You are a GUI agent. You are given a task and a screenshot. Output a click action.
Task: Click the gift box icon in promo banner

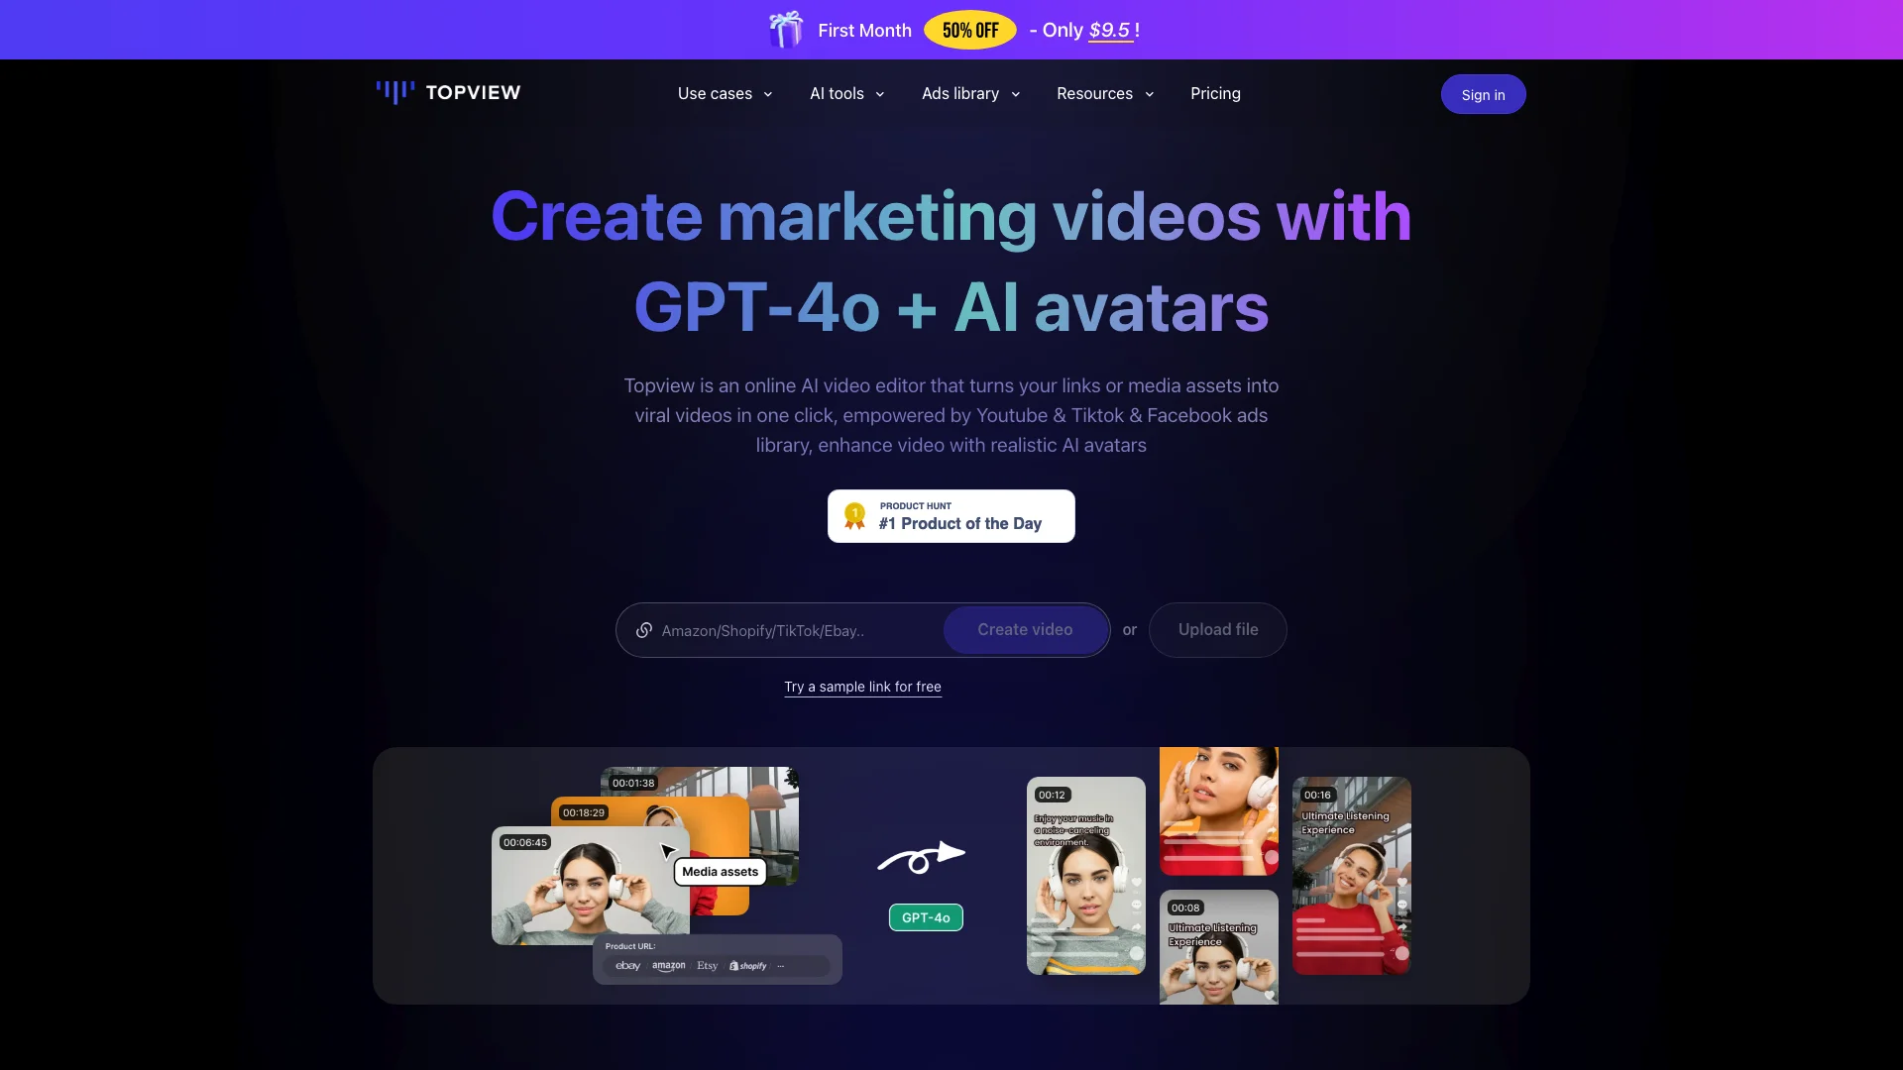click(x=784, y=29)
